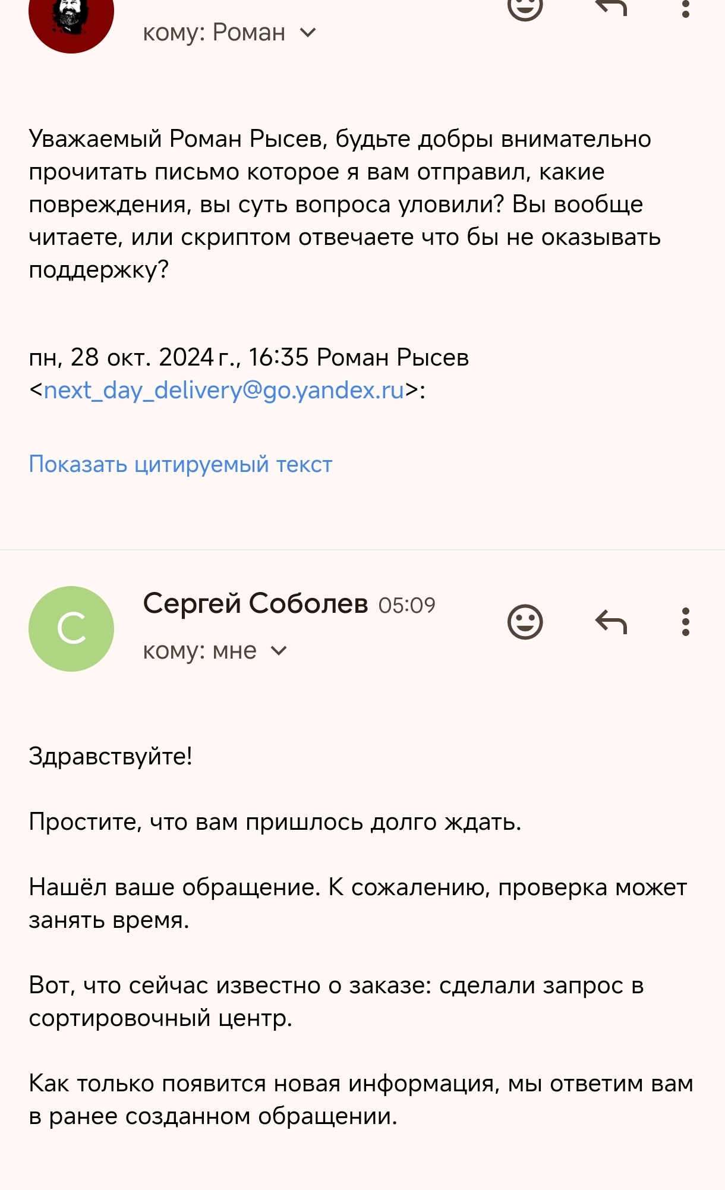
Task: Open more options for Сергей Соболев's message
Action: 686,622
